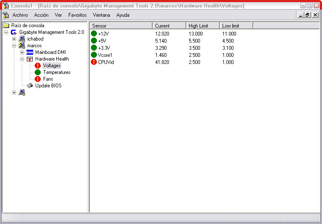The image size is (322, 224).
Task: Collapse the marcos tree node
Action: pos(14,46)
